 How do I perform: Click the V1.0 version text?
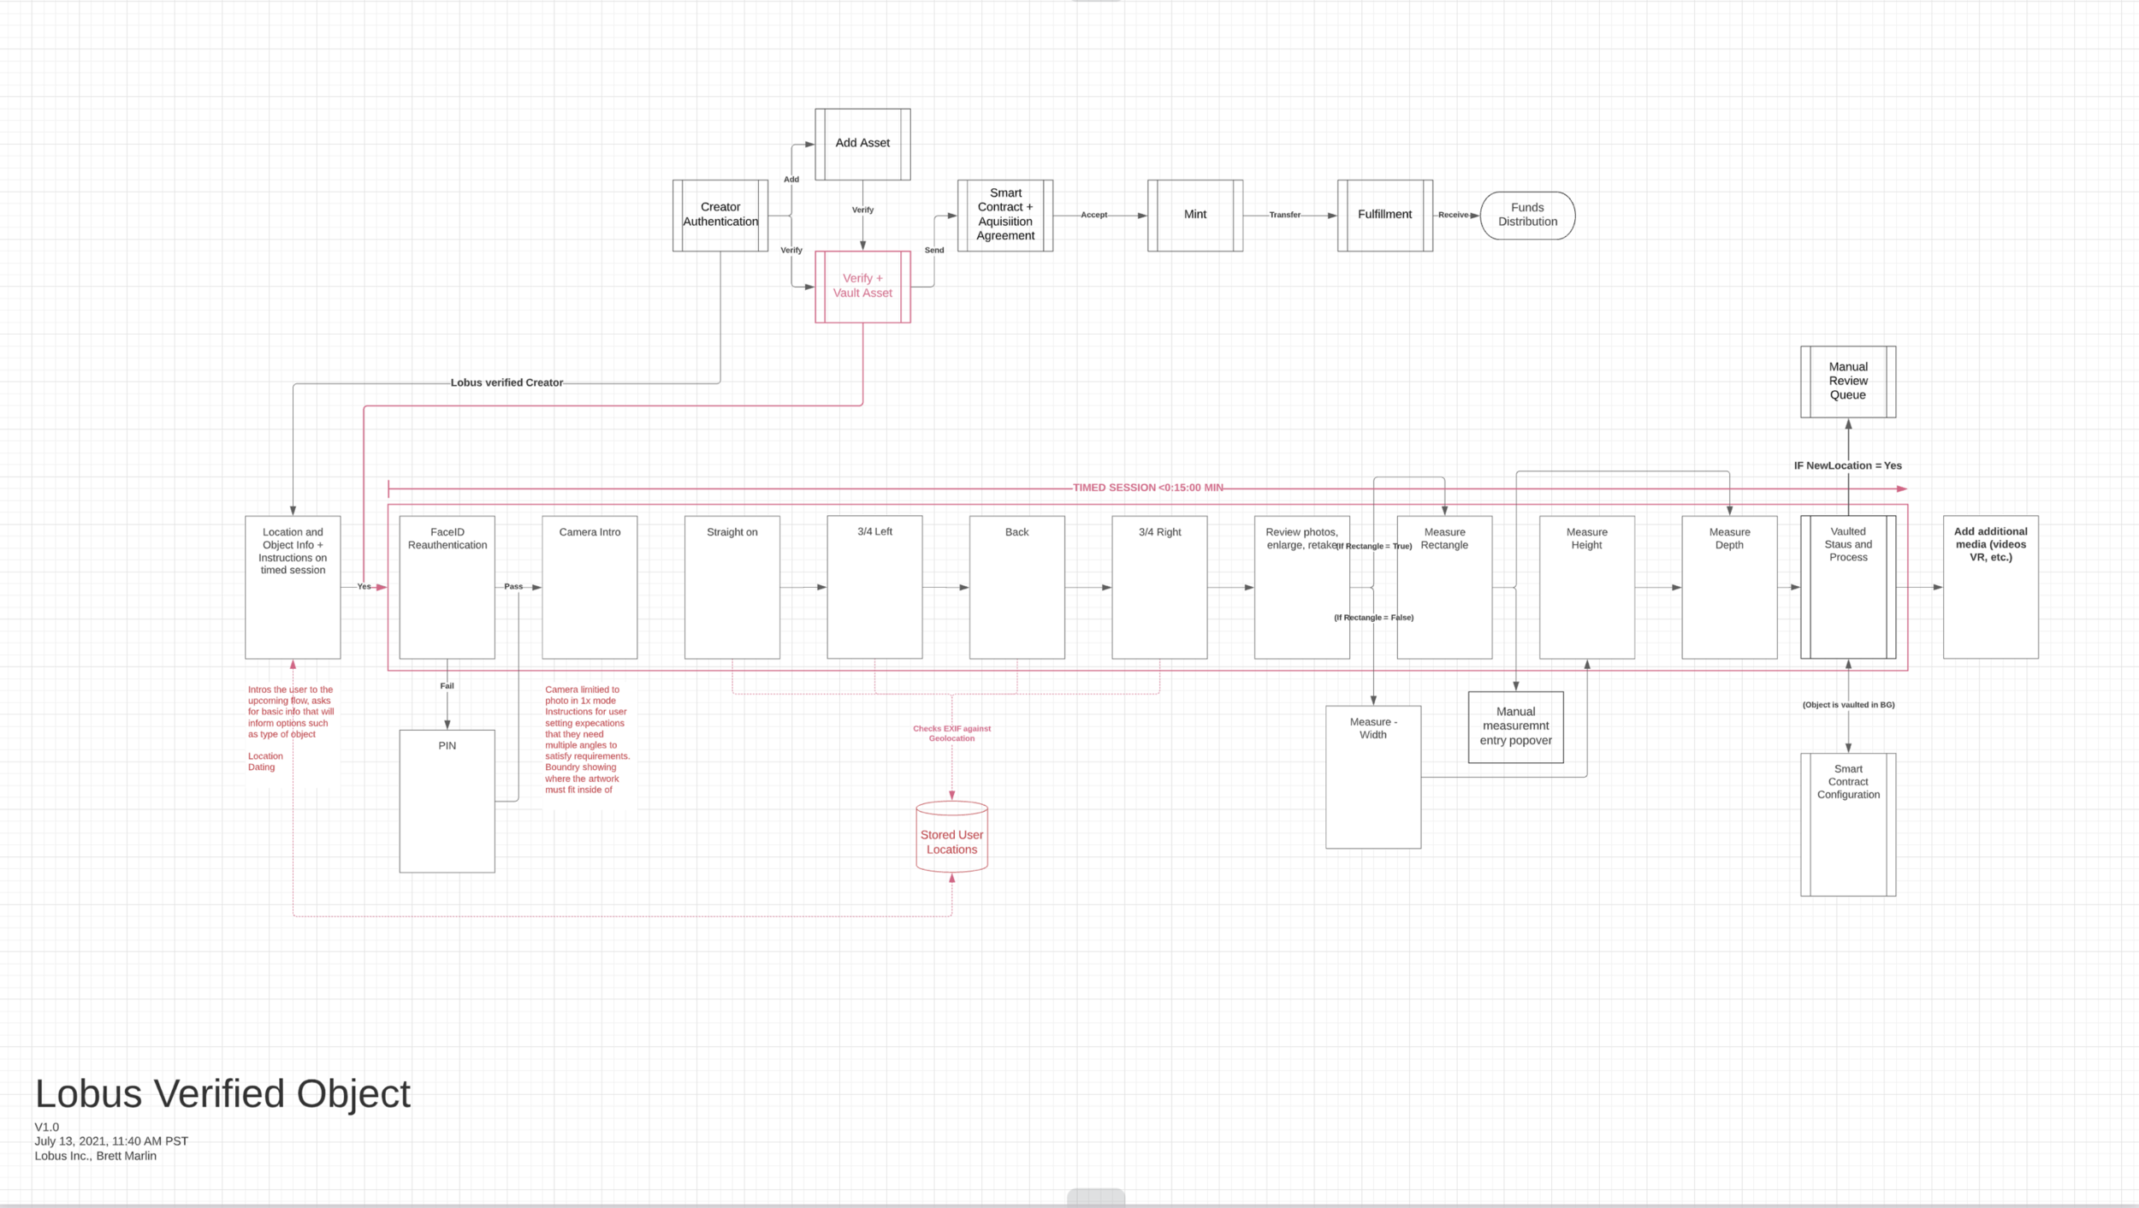[47, 1128]
